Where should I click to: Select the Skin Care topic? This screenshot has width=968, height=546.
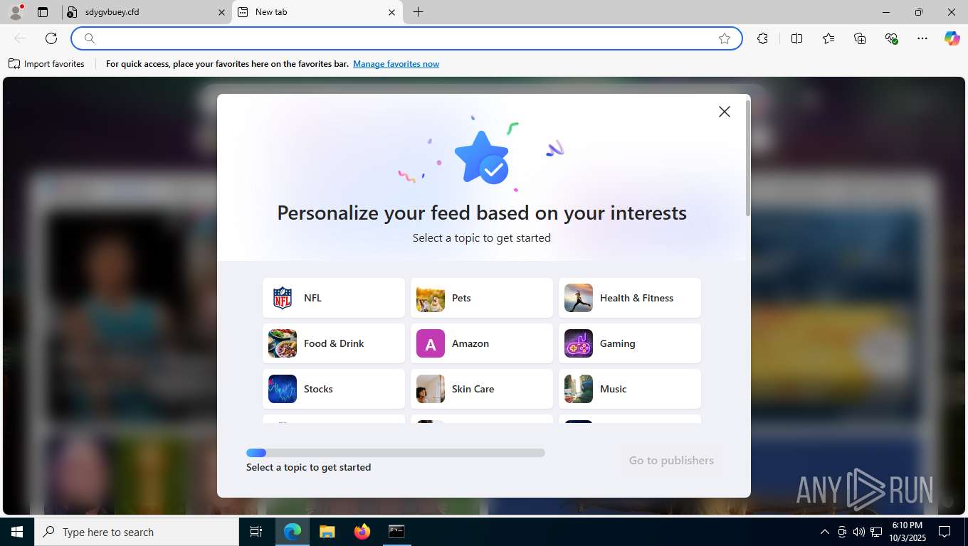(x=482, y=389)
